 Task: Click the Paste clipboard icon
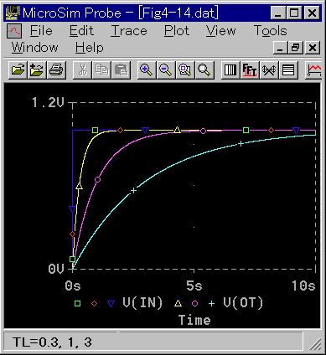click(121, 69)
